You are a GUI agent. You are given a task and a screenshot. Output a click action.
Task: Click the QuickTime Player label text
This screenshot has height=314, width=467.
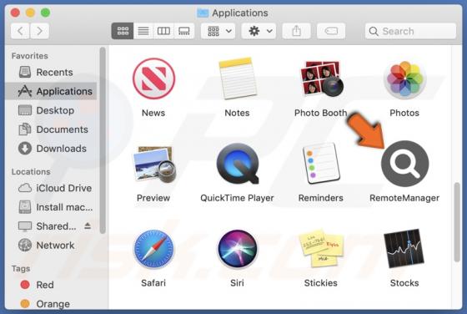pyautogui.click(x=237, y=198)
